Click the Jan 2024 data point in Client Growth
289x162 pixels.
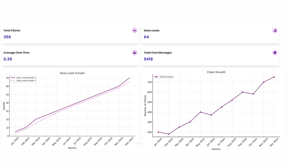point(158,132)
